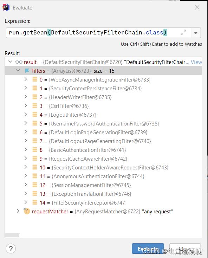Click the field icon beside requestMatcher
The width and height of the screenshot is (208, 258).
click(x=27, y=211)
